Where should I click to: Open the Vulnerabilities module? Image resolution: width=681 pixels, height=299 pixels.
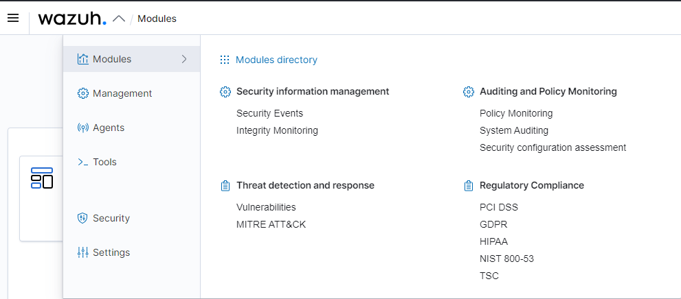(x=266, y=207)
